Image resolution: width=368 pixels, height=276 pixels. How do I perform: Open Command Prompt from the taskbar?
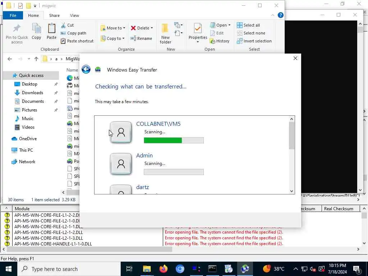212,269
